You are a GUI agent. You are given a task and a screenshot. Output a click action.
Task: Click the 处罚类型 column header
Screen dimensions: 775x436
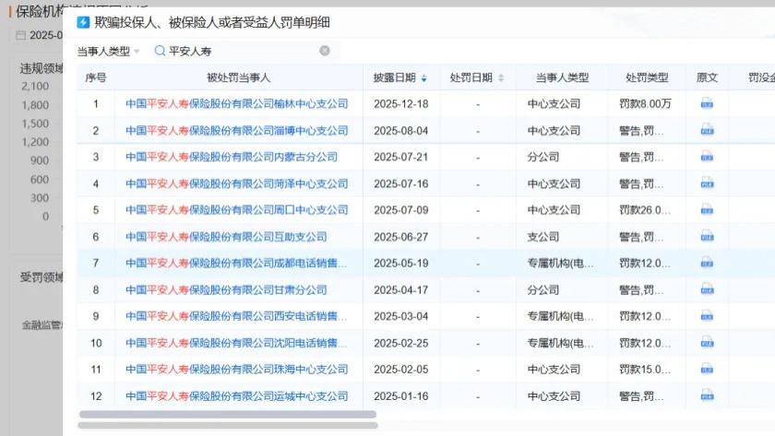pyautogui.click(x=647, y=77)
